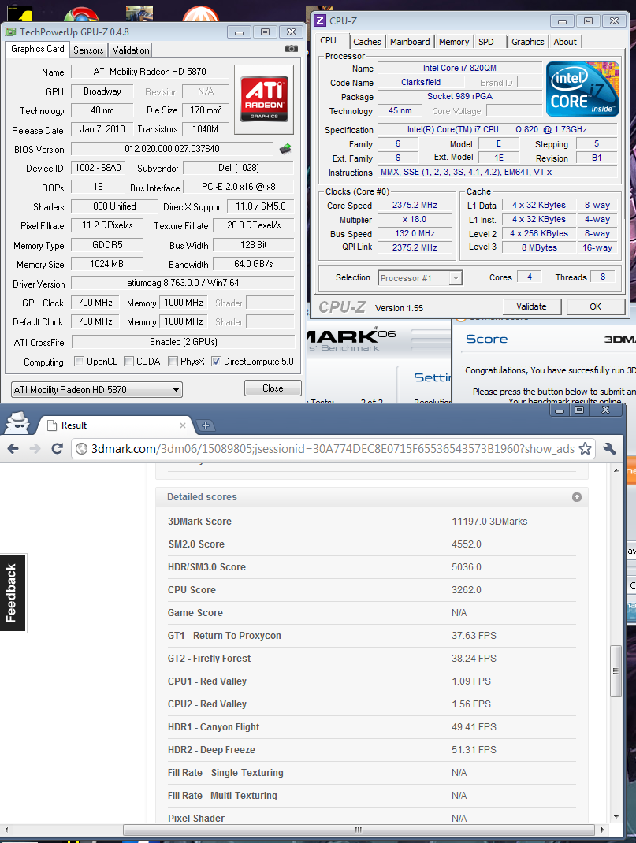
Task: Click the Chrome address bar URL
Action: click(333, 449)
